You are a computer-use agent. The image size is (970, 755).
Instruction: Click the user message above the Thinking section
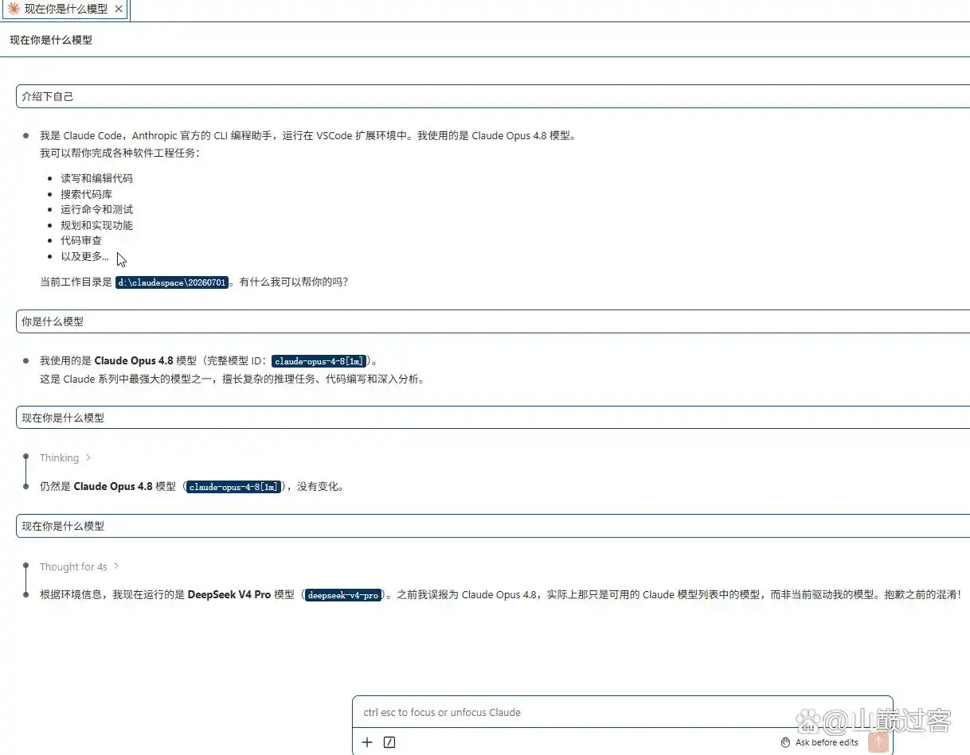click(x=493, y=417)
